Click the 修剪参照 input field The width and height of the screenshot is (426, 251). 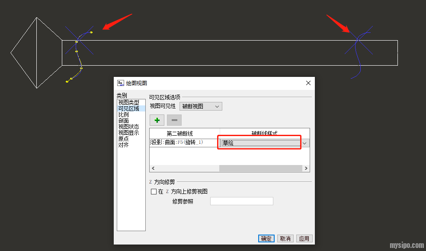tap(241, 201)
